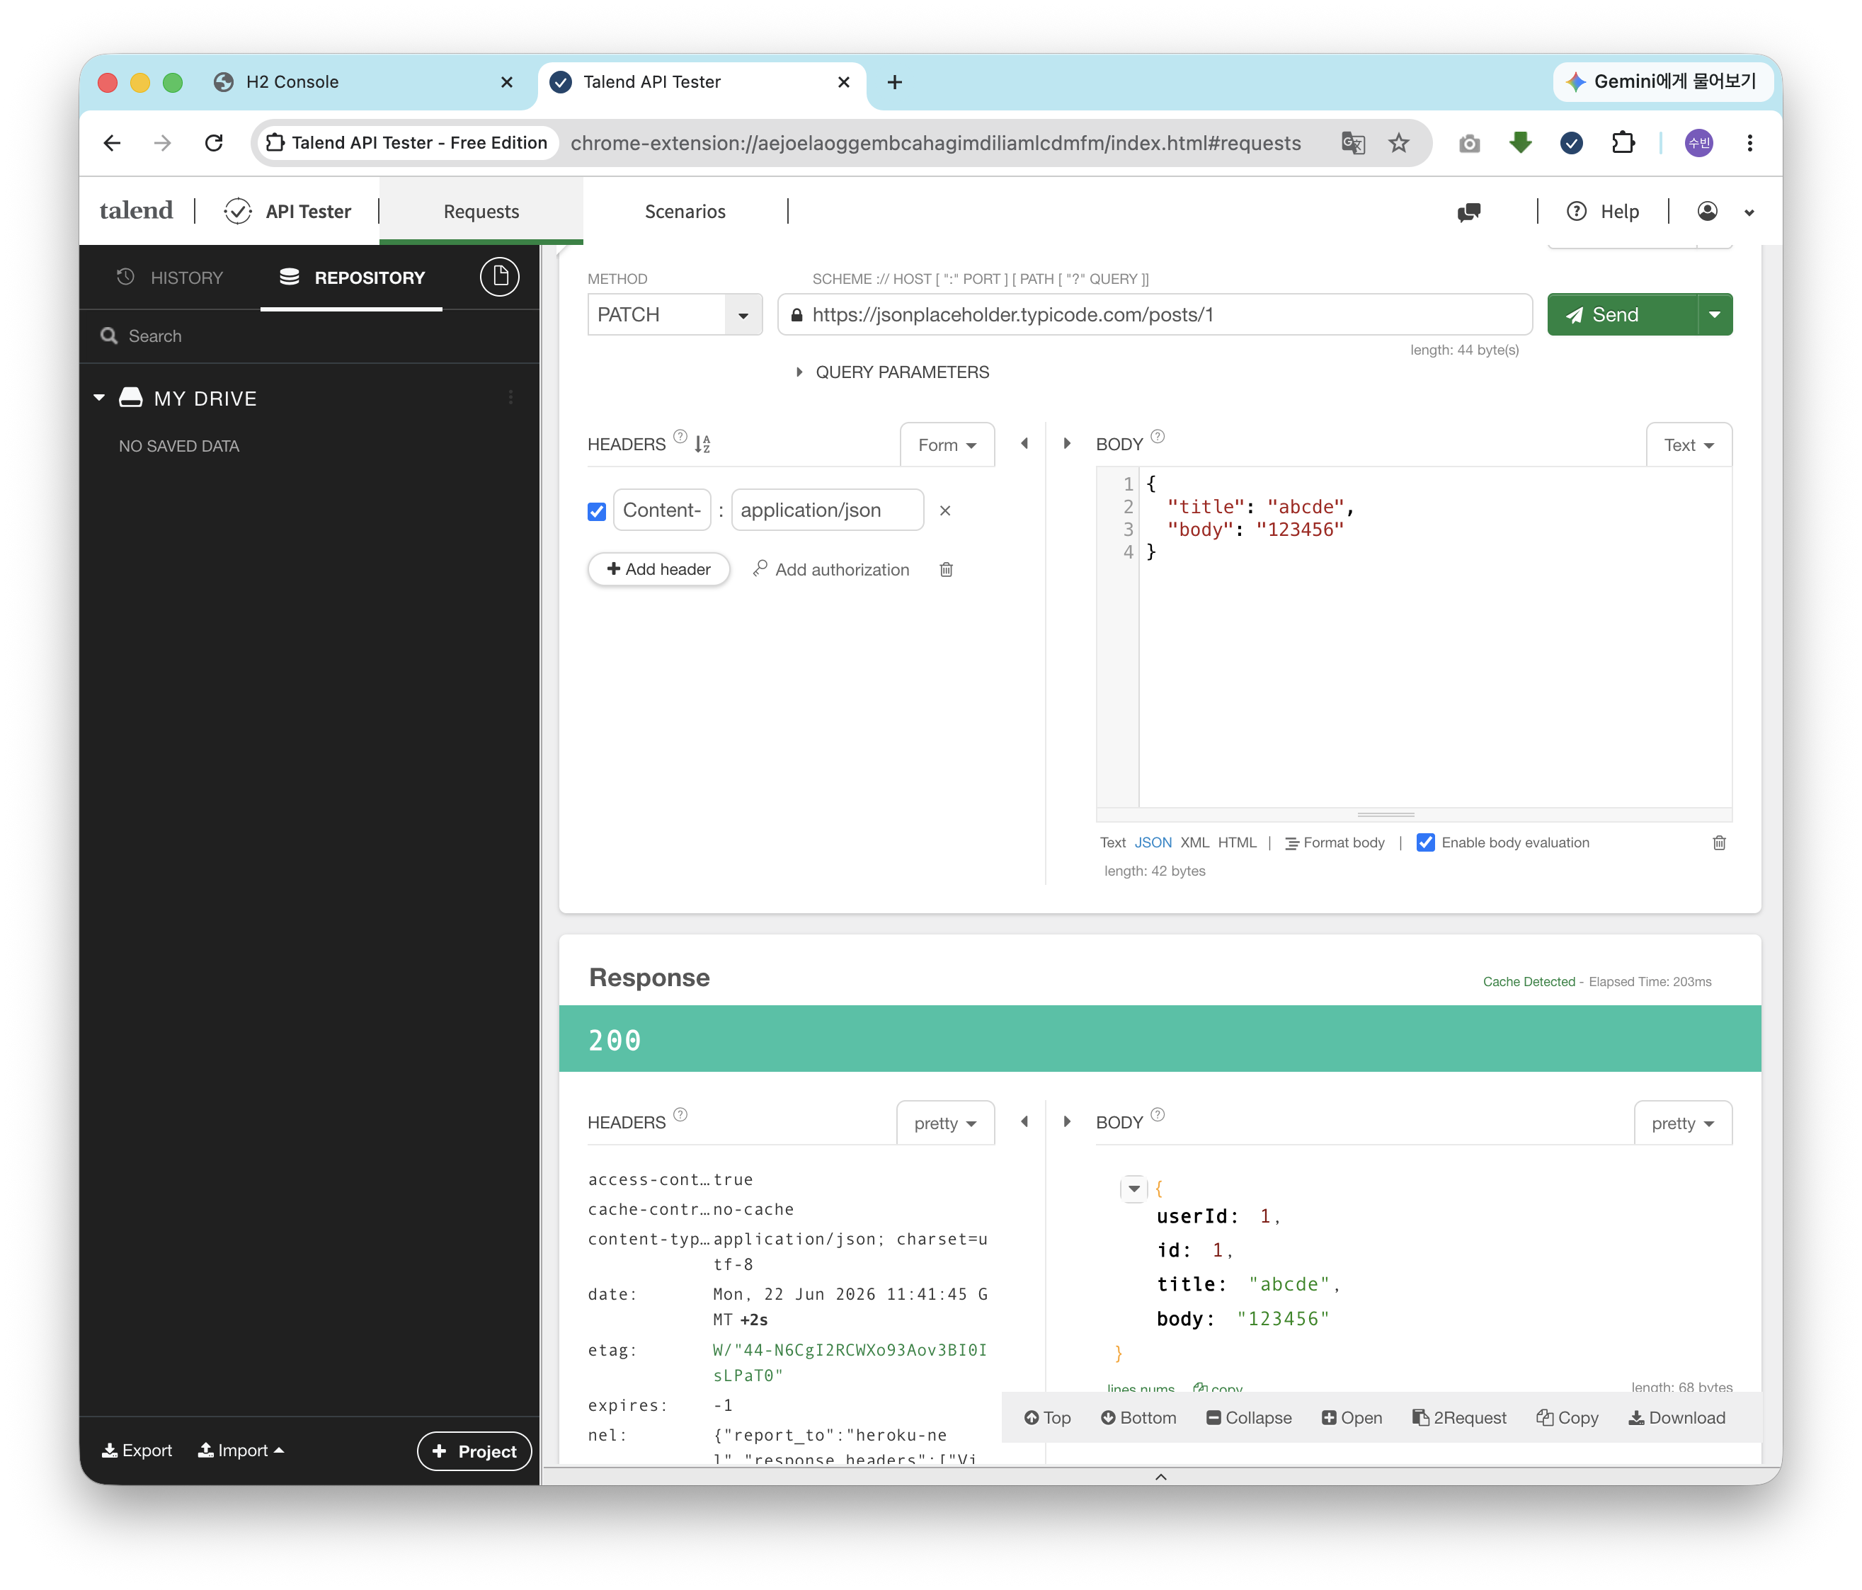Uncheck the Content-Type header checkbox

(x=597, y=511)
